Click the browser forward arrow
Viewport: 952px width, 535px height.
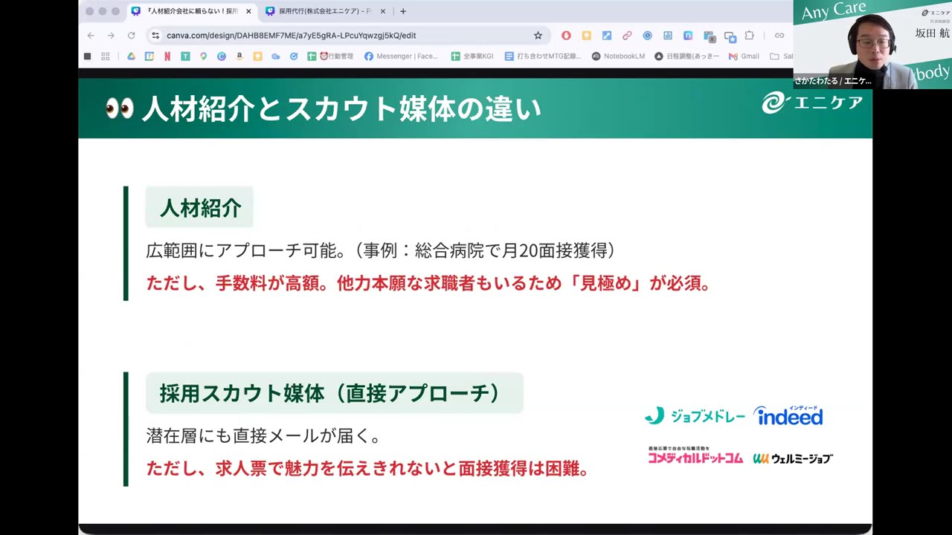pos(111,35)
